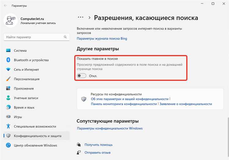Open Специальные возможности section
229x160 pixels.
click(37, 126)
